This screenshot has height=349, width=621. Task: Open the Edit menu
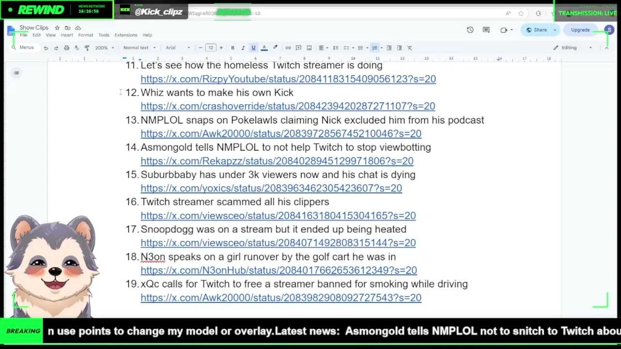point(36,35)
